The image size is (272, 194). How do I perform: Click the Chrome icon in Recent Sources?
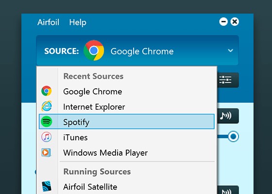(46, 91)
